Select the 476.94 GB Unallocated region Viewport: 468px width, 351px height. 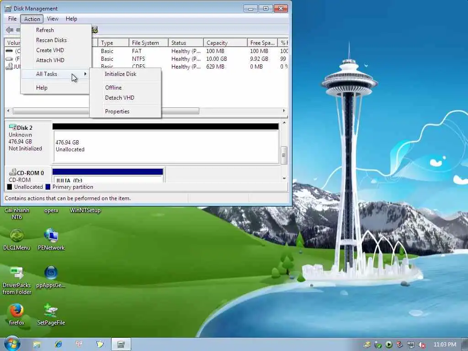166,146
